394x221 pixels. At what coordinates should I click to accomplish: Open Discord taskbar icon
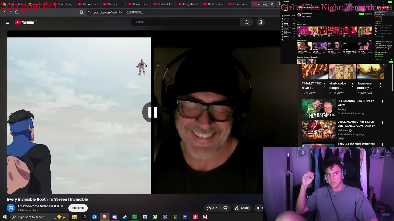(115, 217)
